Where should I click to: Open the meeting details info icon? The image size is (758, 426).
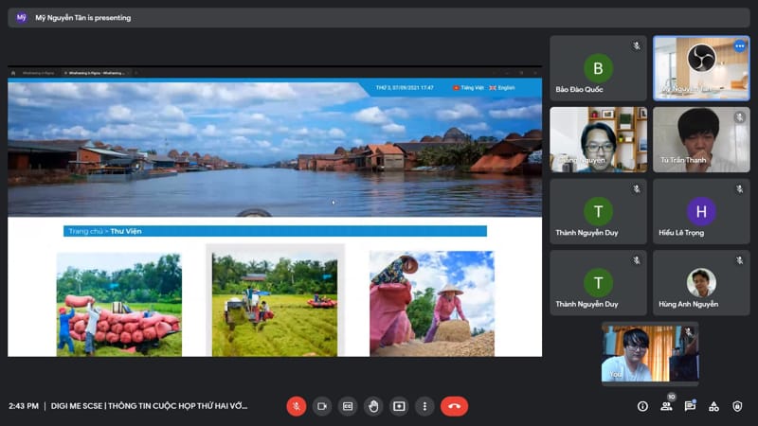pos(642,406)
